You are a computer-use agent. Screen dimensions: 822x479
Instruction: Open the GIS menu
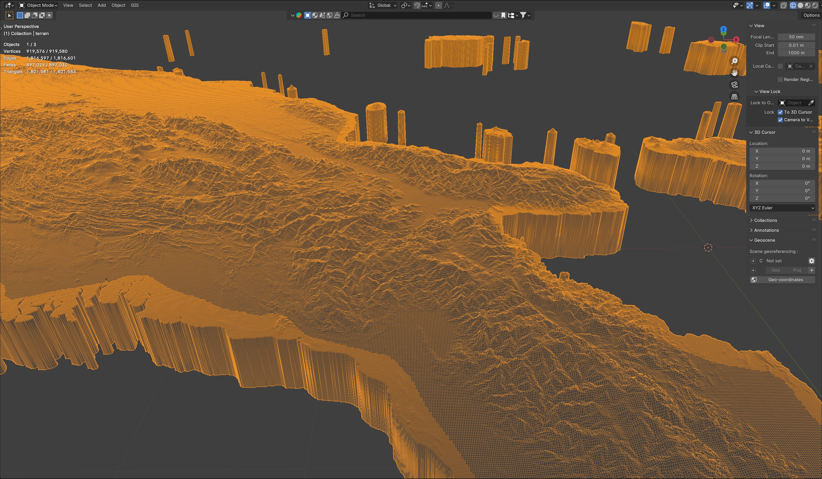[135, 5]
